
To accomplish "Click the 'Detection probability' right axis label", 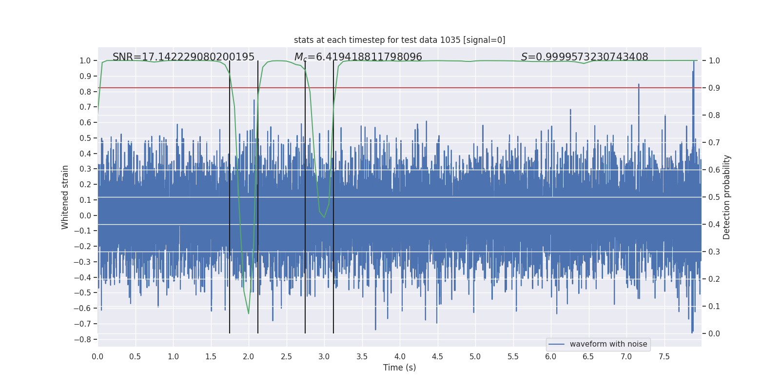I will [727, 197].
